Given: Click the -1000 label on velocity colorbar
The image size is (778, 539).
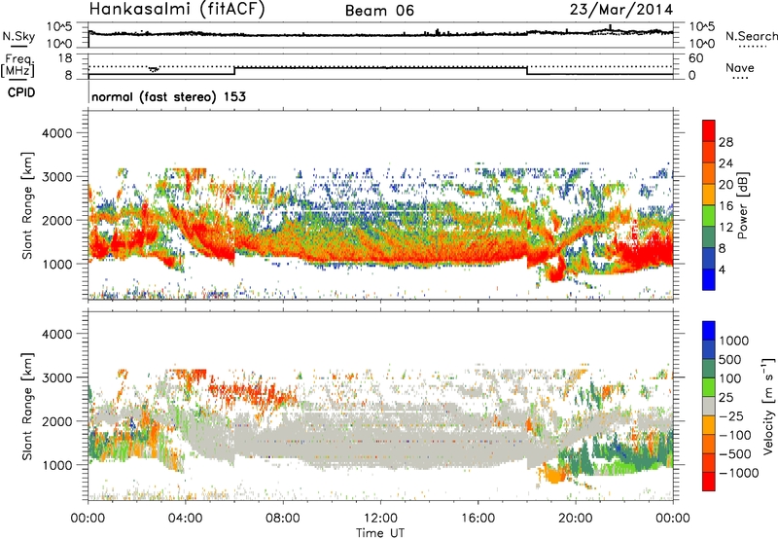Looking at the screenshot, I should tap(739, 473).
